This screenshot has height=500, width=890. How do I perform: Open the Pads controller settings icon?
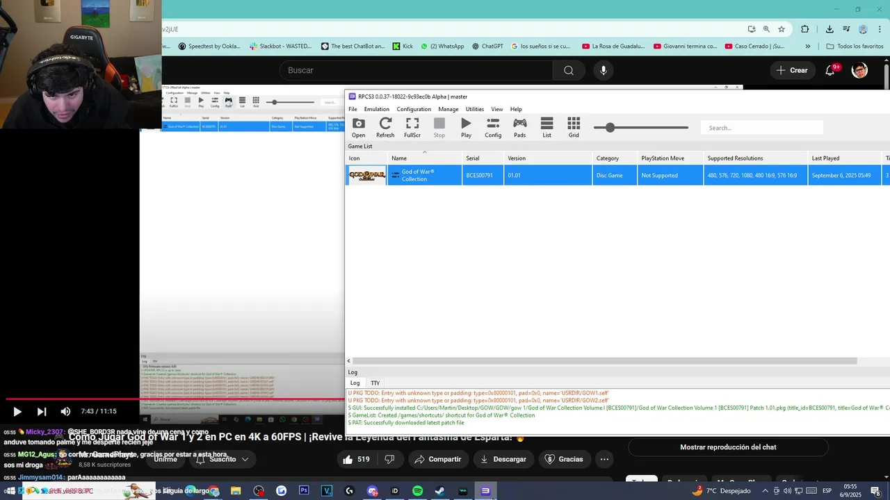(x=519, y=127)
